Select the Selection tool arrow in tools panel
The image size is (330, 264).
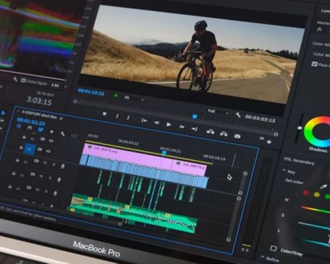(3, 113)
